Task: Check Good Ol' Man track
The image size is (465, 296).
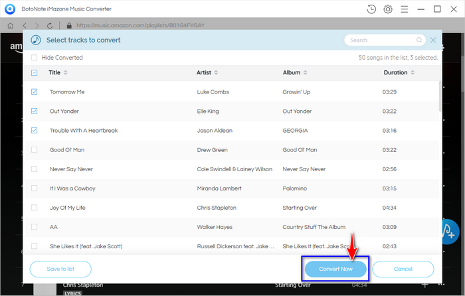Action: [x=35, y=149]
